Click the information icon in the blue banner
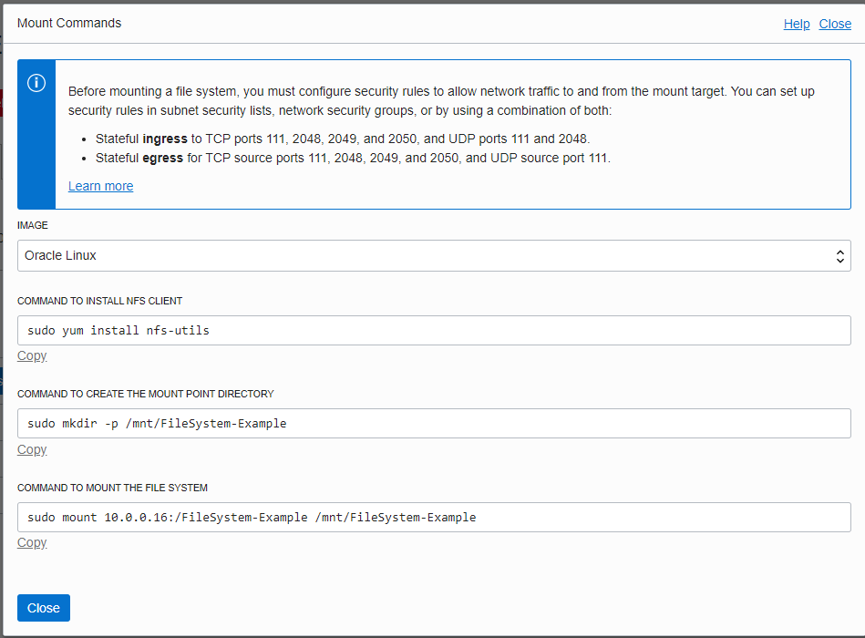 tap(36, 83)
